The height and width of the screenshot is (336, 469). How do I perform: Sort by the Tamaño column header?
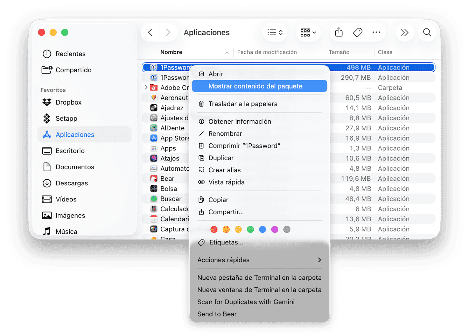(x=339, y=52)
